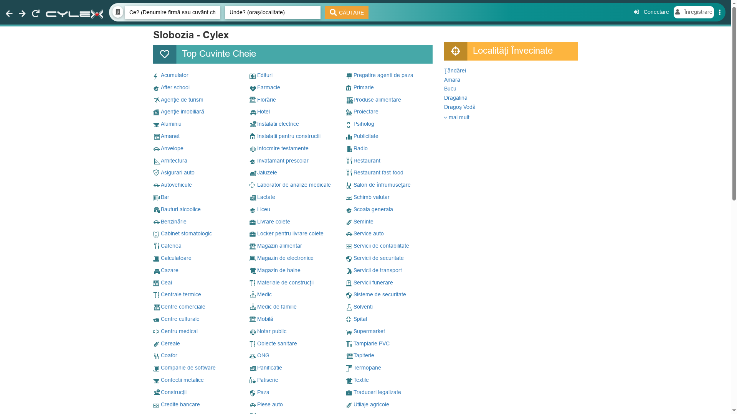This screenshot has width=737, height=414.
Task: Click the crosshair icon in Localități Învecinate
Action: 456,51
